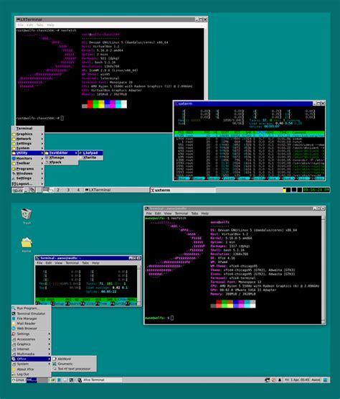Image resolution: width=340 pixels, height=399 pixels.
Task: Click the Monitors blue icon in IceWM menu
Action: point(14,158)
